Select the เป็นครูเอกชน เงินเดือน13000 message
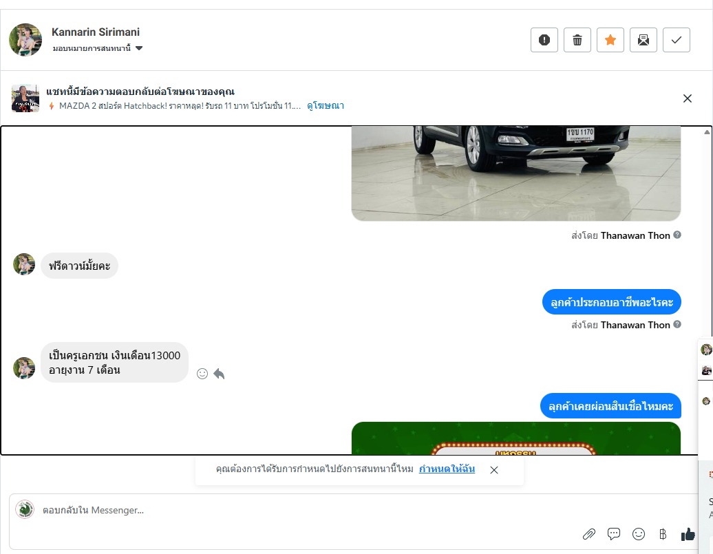The height and width of the screenshot is (554, 713). pos(114,363)
